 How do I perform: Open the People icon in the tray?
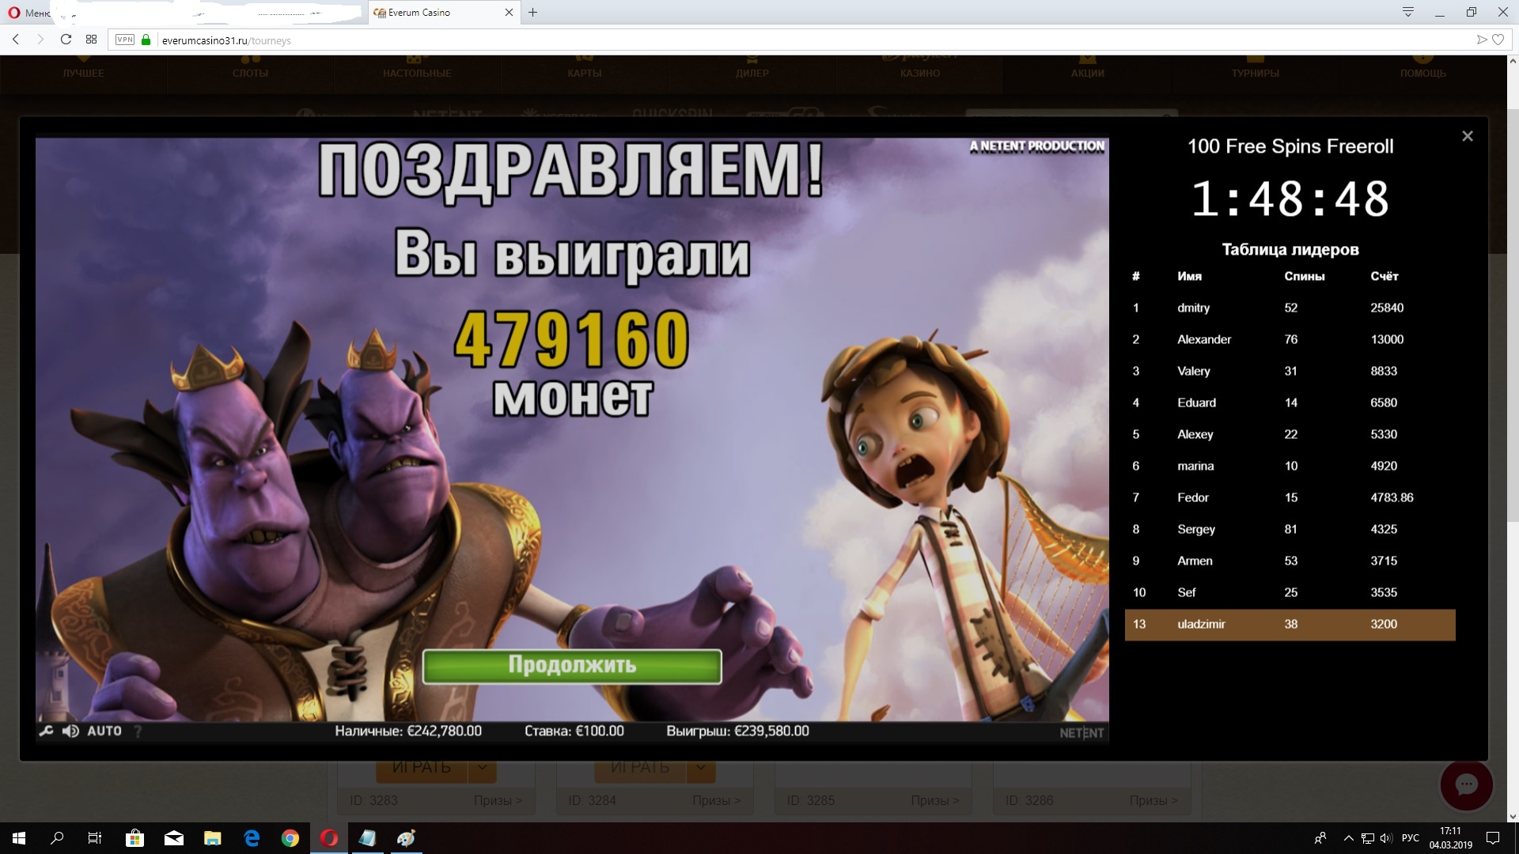coord(1320,838)
